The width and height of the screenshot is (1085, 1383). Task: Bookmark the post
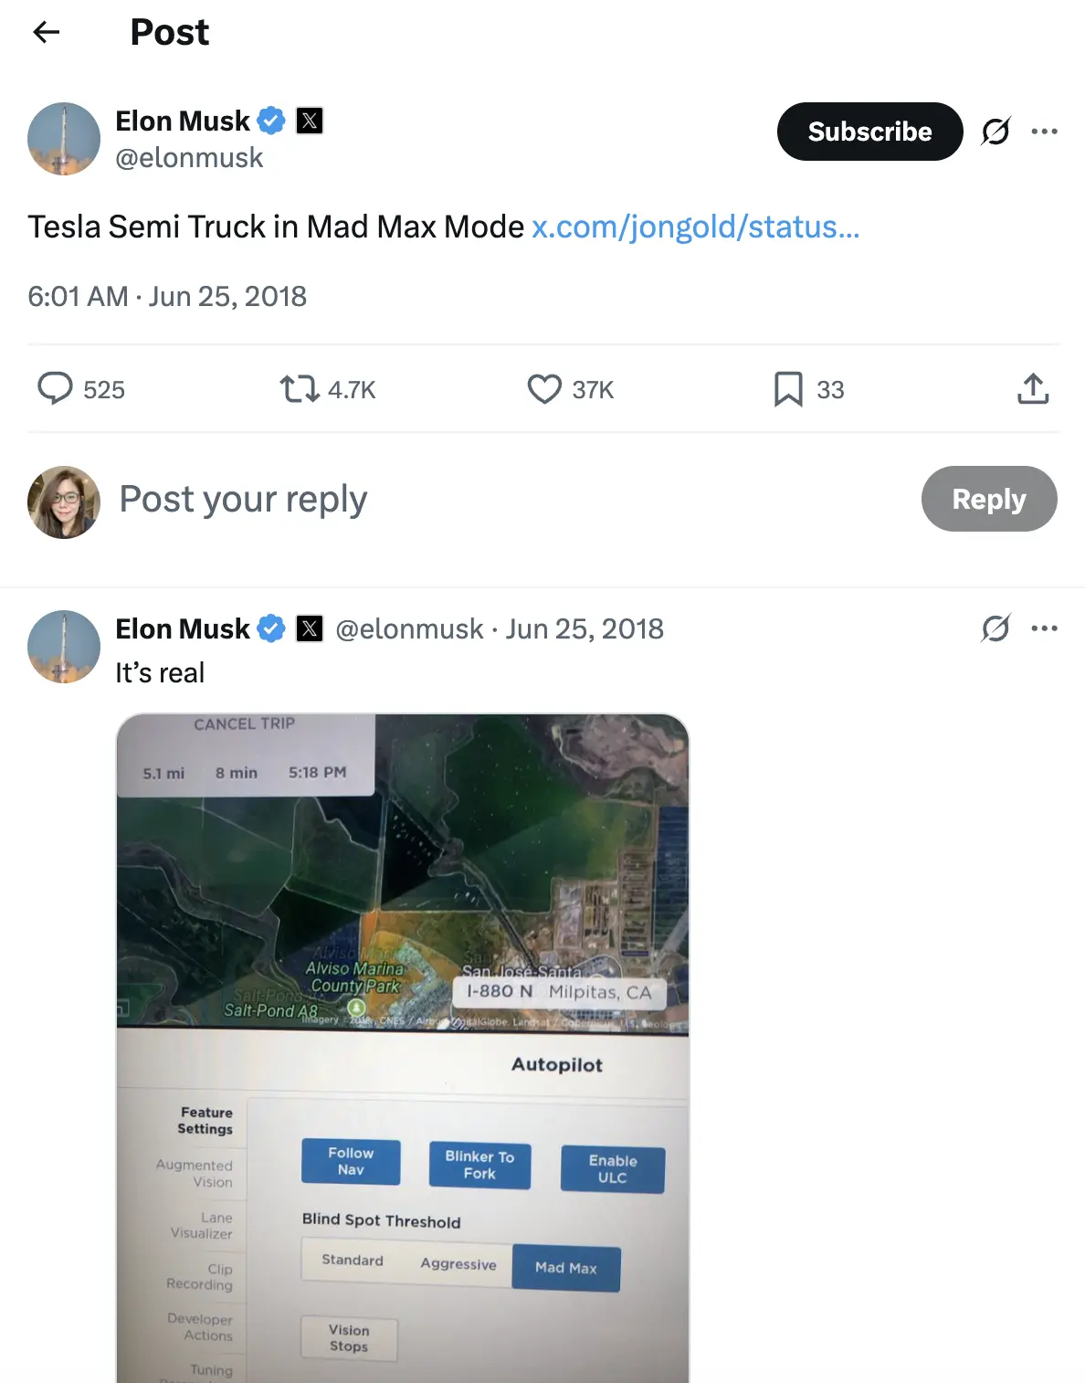787,389
